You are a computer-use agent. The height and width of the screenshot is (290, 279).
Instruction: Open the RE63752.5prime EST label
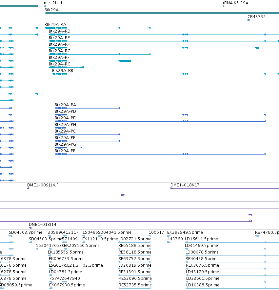pyautogui.click(x=135, y=259)
